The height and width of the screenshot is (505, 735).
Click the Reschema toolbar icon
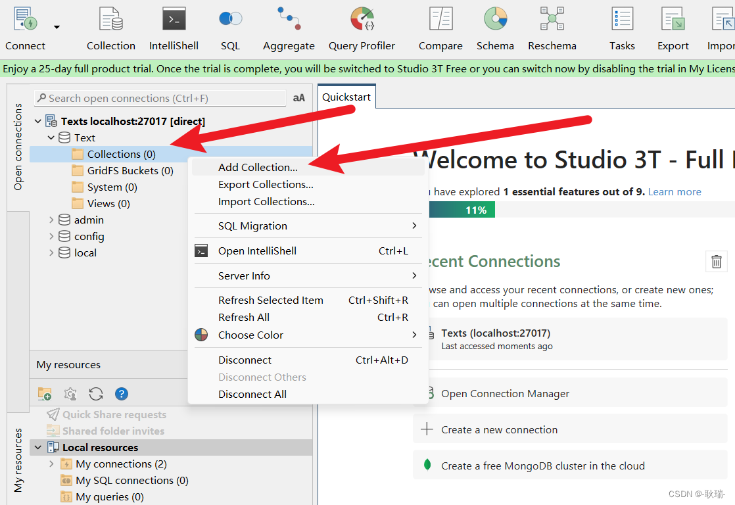552,19
